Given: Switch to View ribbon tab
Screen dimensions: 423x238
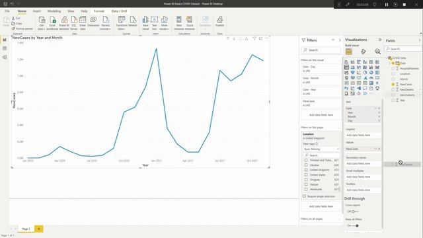Looking at the screenshot, I should [71, 11].
